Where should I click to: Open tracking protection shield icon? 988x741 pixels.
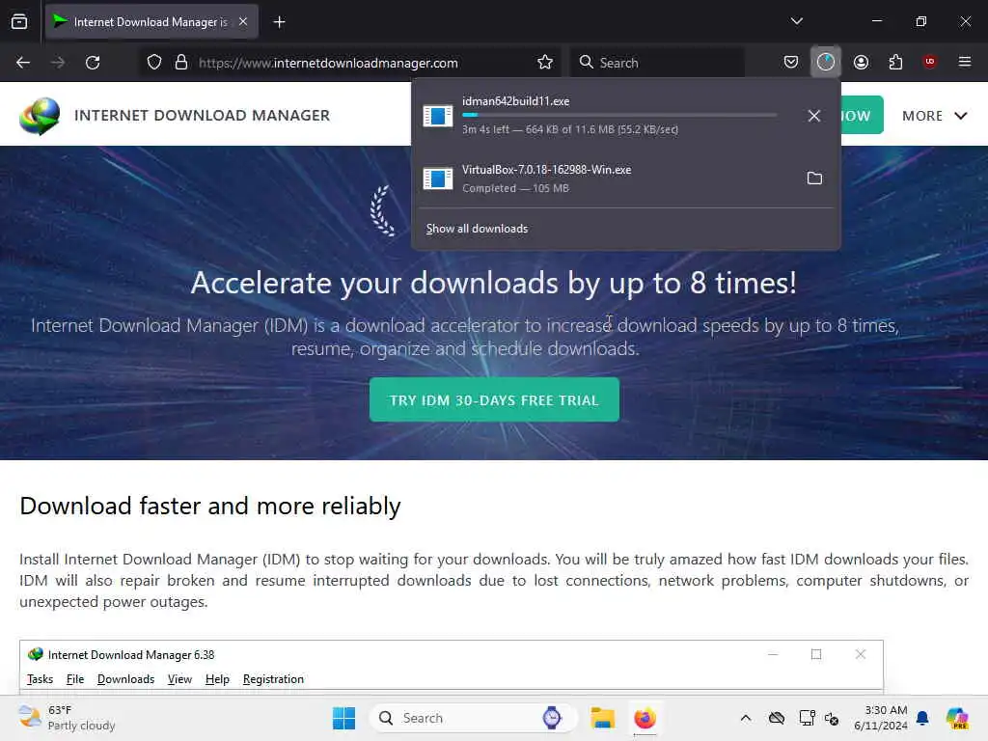[x=154, y=63]
